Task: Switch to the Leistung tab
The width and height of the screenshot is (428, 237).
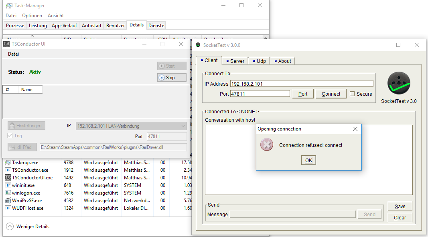Action: [x=38, y=25]
